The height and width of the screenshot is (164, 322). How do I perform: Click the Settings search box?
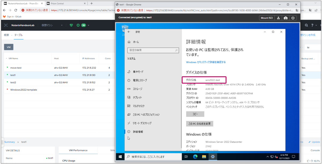click(153, 50)
